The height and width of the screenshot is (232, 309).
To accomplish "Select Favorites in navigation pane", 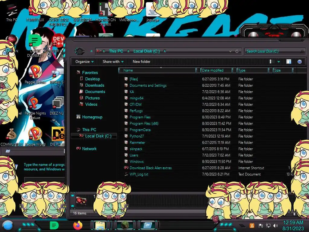I will 90,72.
